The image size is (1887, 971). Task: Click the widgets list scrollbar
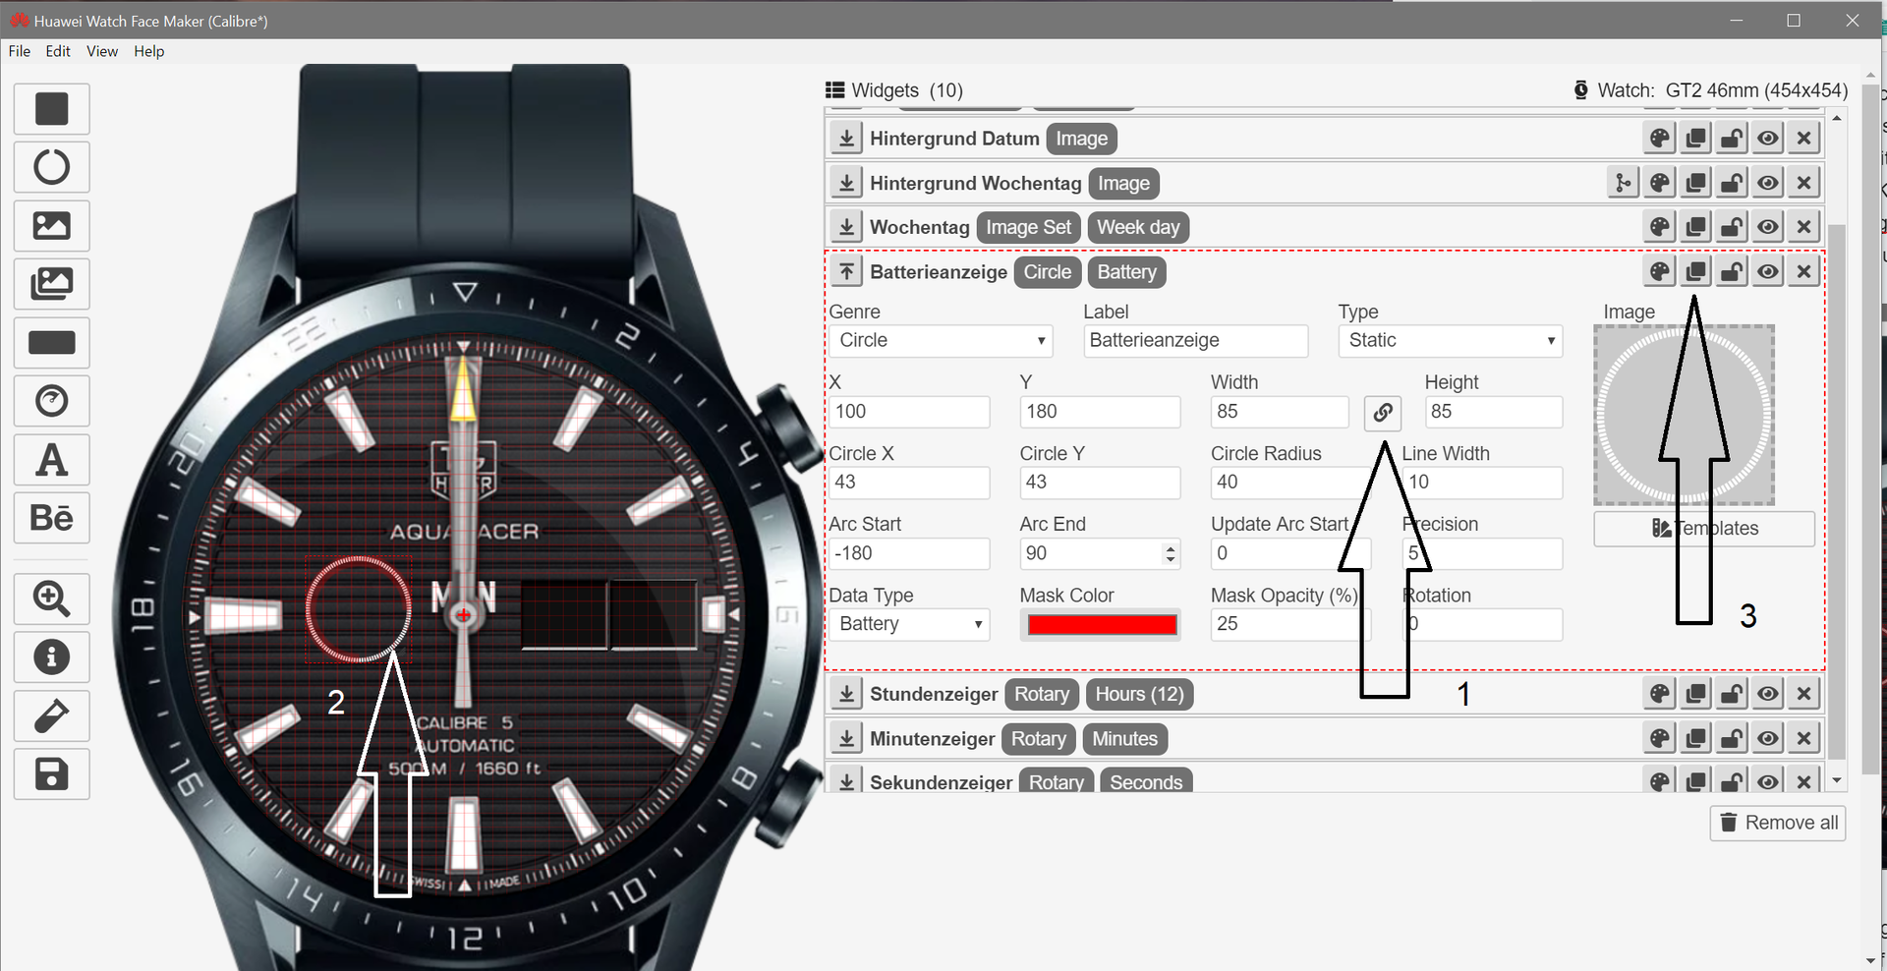pyautogui.click(x=1836, y=491)
